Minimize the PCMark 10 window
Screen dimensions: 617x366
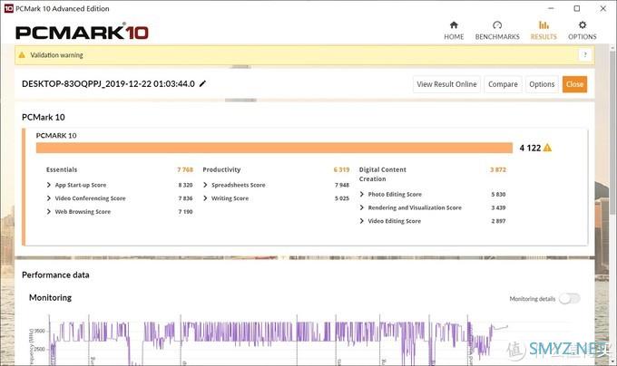click(x=551, y=8)
